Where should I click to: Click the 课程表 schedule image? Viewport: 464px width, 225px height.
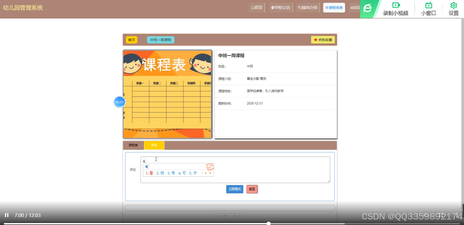click(168, 94)
